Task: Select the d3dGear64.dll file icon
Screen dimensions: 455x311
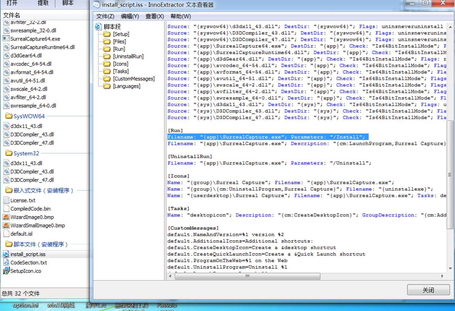Action: click(6, 56)
